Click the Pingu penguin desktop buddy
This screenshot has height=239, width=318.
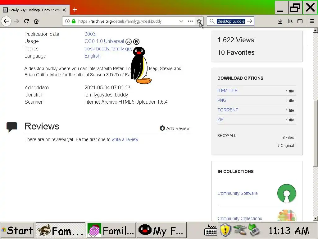tap(141, 65)
